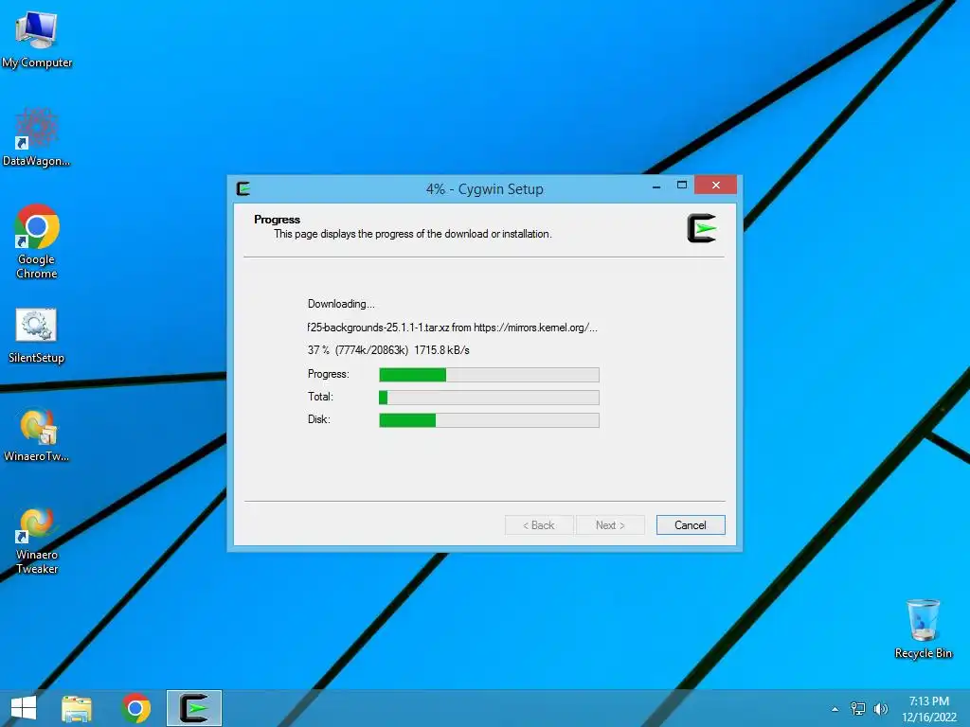Screen dimensions: 970x727
Task: Maximize the Cygwin Setup window
Action: click(682, 186)
